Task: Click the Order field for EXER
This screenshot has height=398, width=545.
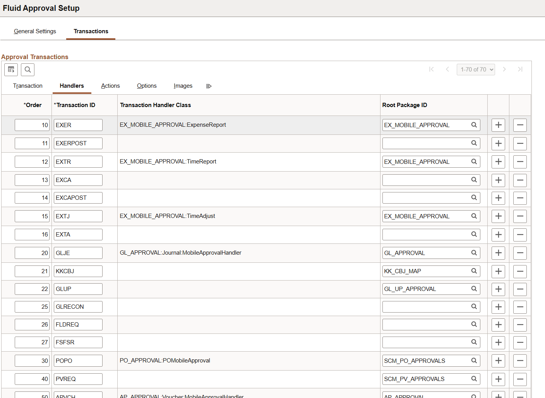Action: 32,125
